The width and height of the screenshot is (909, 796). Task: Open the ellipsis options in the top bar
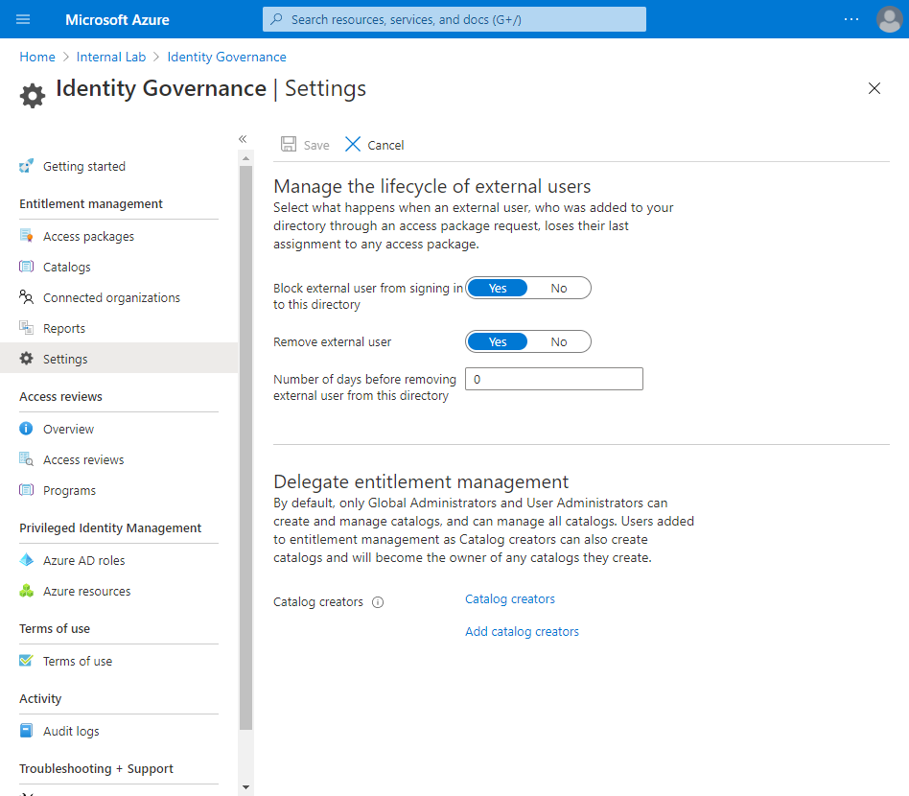coord(851,19)
